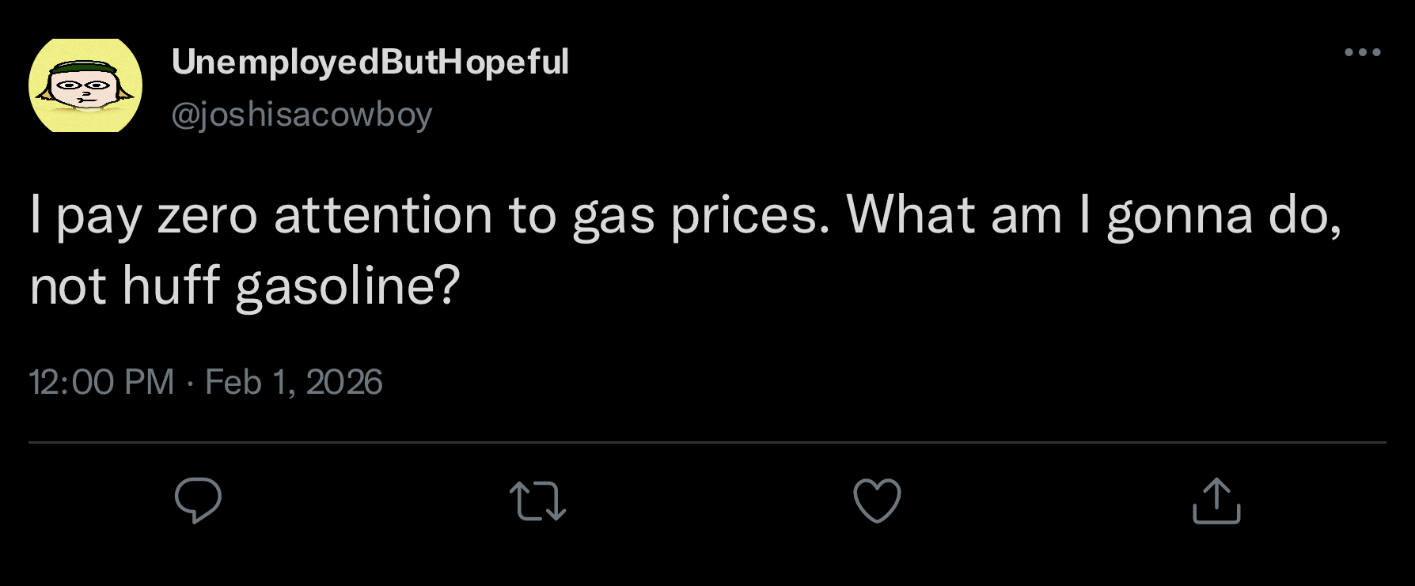Screen dimensions: 1415x586
Task: Click "What am I gonna do," text
Action: pos(1093,214)
